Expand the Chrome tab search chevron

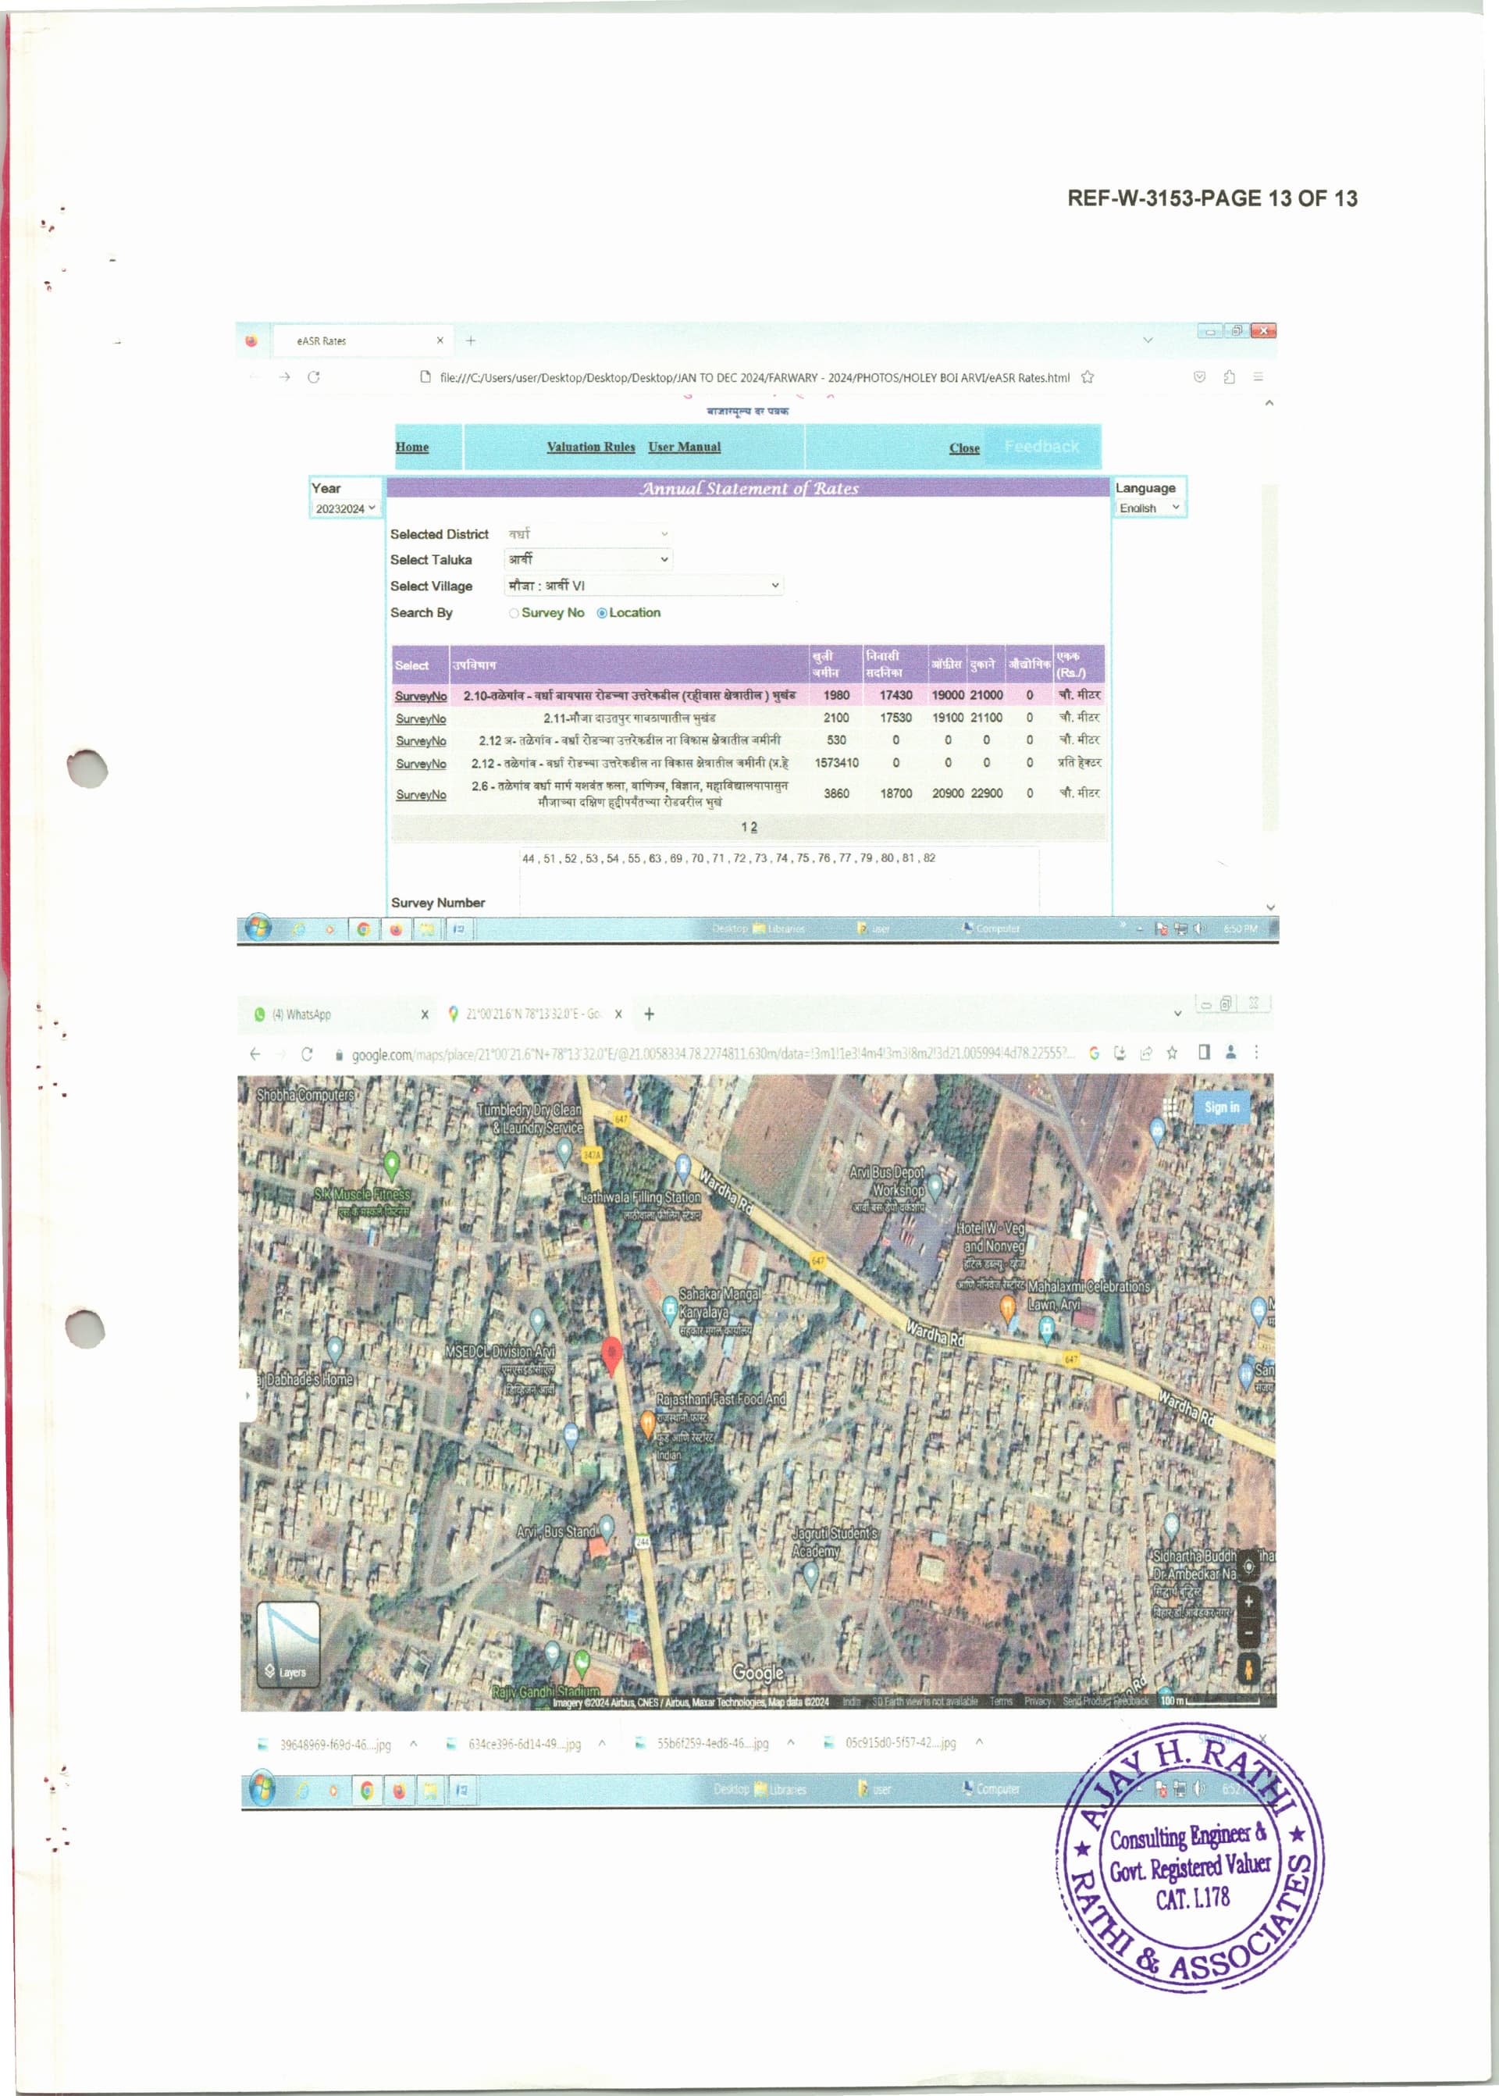[1178, 1013]
